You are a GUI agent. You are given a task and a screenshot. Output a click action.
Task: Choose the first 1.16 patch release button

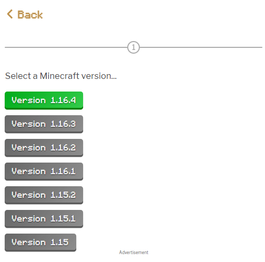coord(44,172)
